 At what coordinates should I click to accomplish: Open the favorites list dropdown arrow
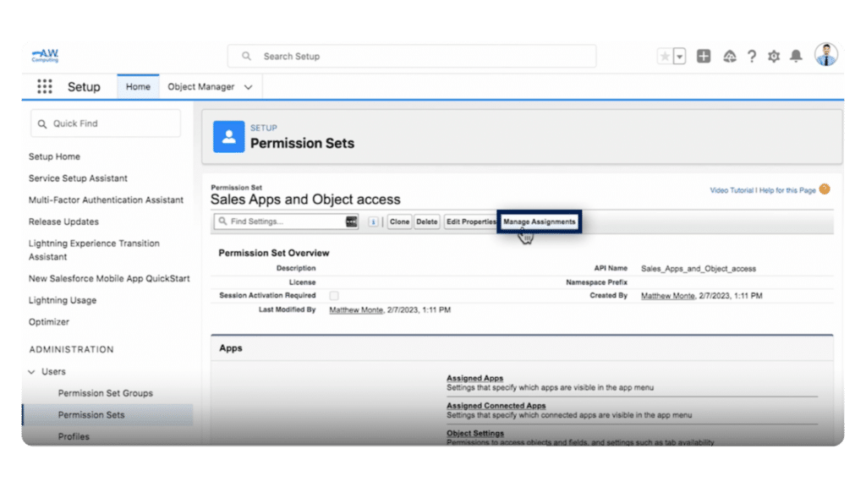click(x=679, y=56)
